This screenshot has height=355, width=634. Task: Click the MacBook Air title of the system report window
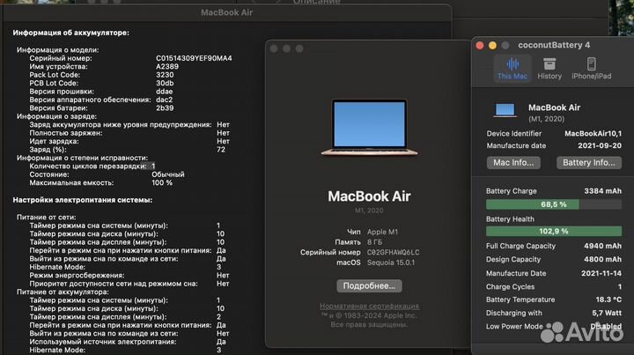[227, 12]
